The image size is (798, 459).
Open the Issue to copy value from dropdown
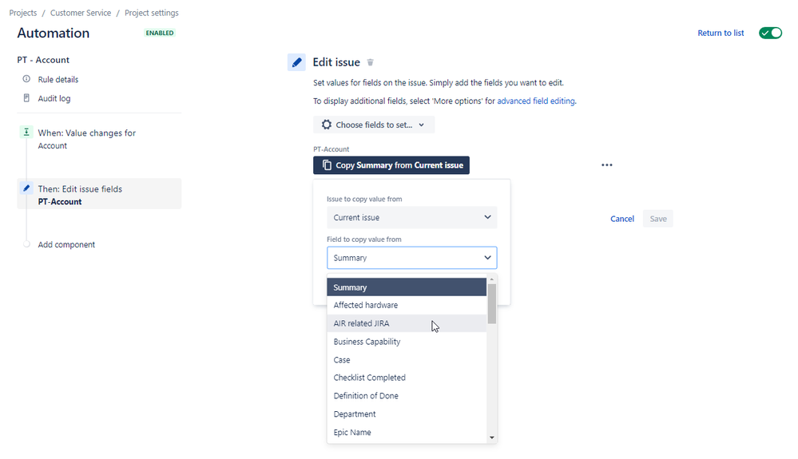pos(411,218)
